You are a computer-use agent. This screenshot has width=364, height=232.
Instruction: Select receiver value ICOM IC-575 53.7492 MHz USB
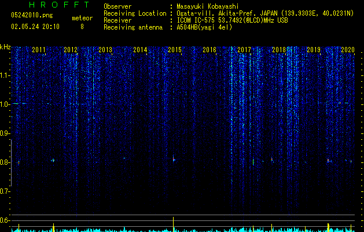[232, 20]
